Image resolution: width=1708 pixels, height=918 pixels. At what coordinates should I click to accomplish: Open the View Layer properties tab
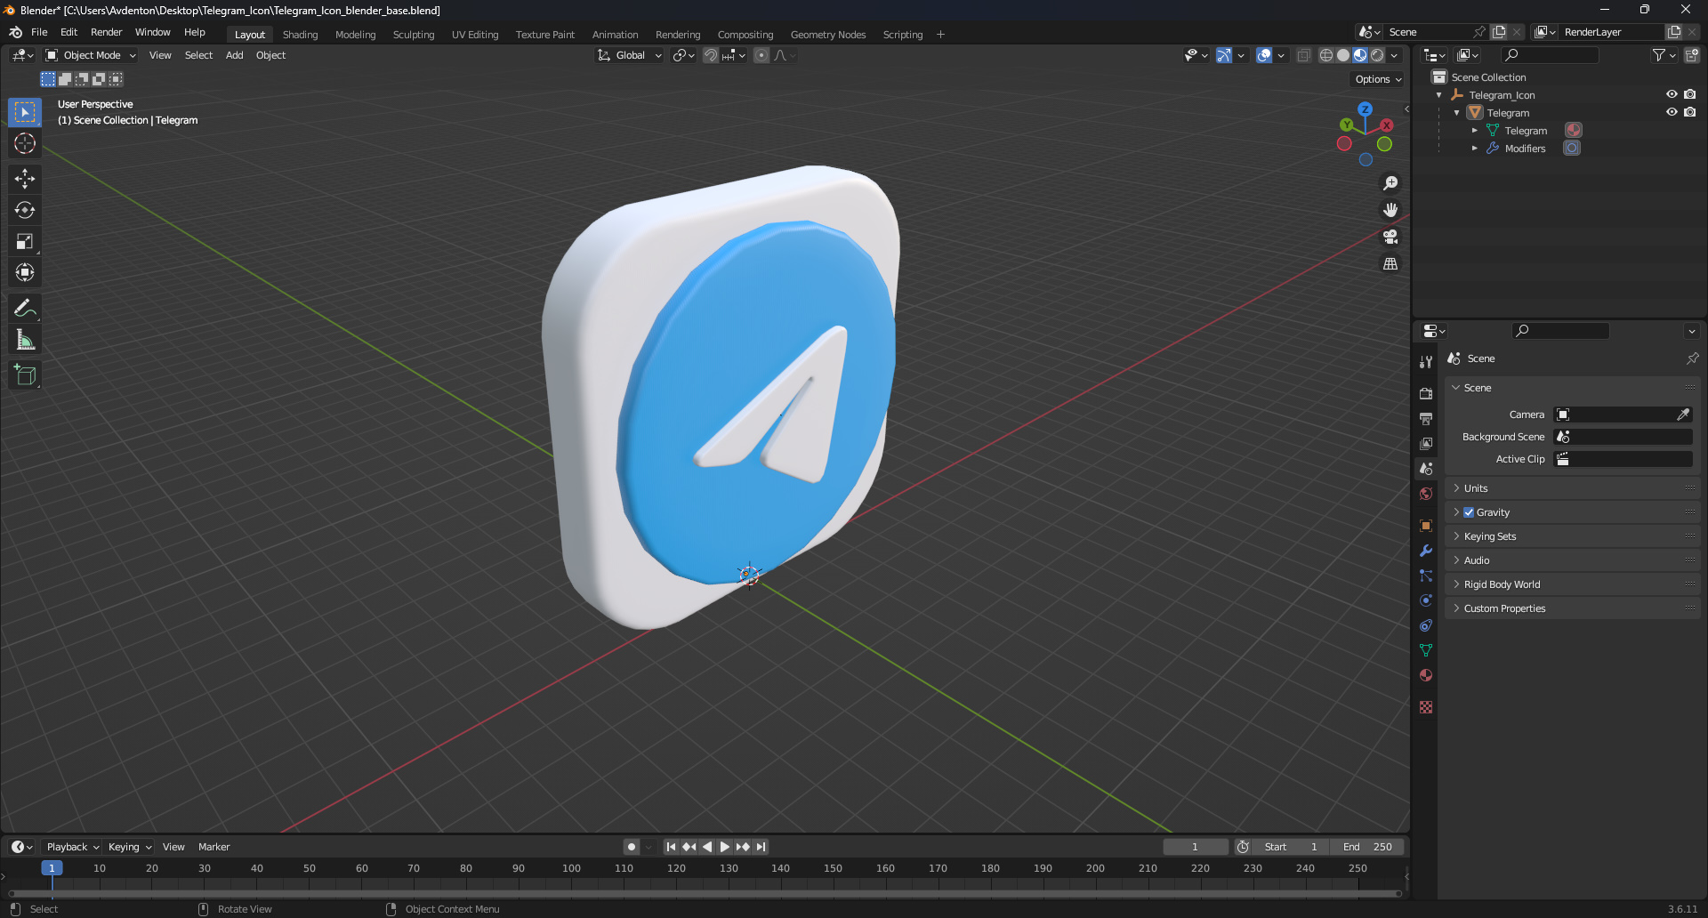[x=1426, y=443]
